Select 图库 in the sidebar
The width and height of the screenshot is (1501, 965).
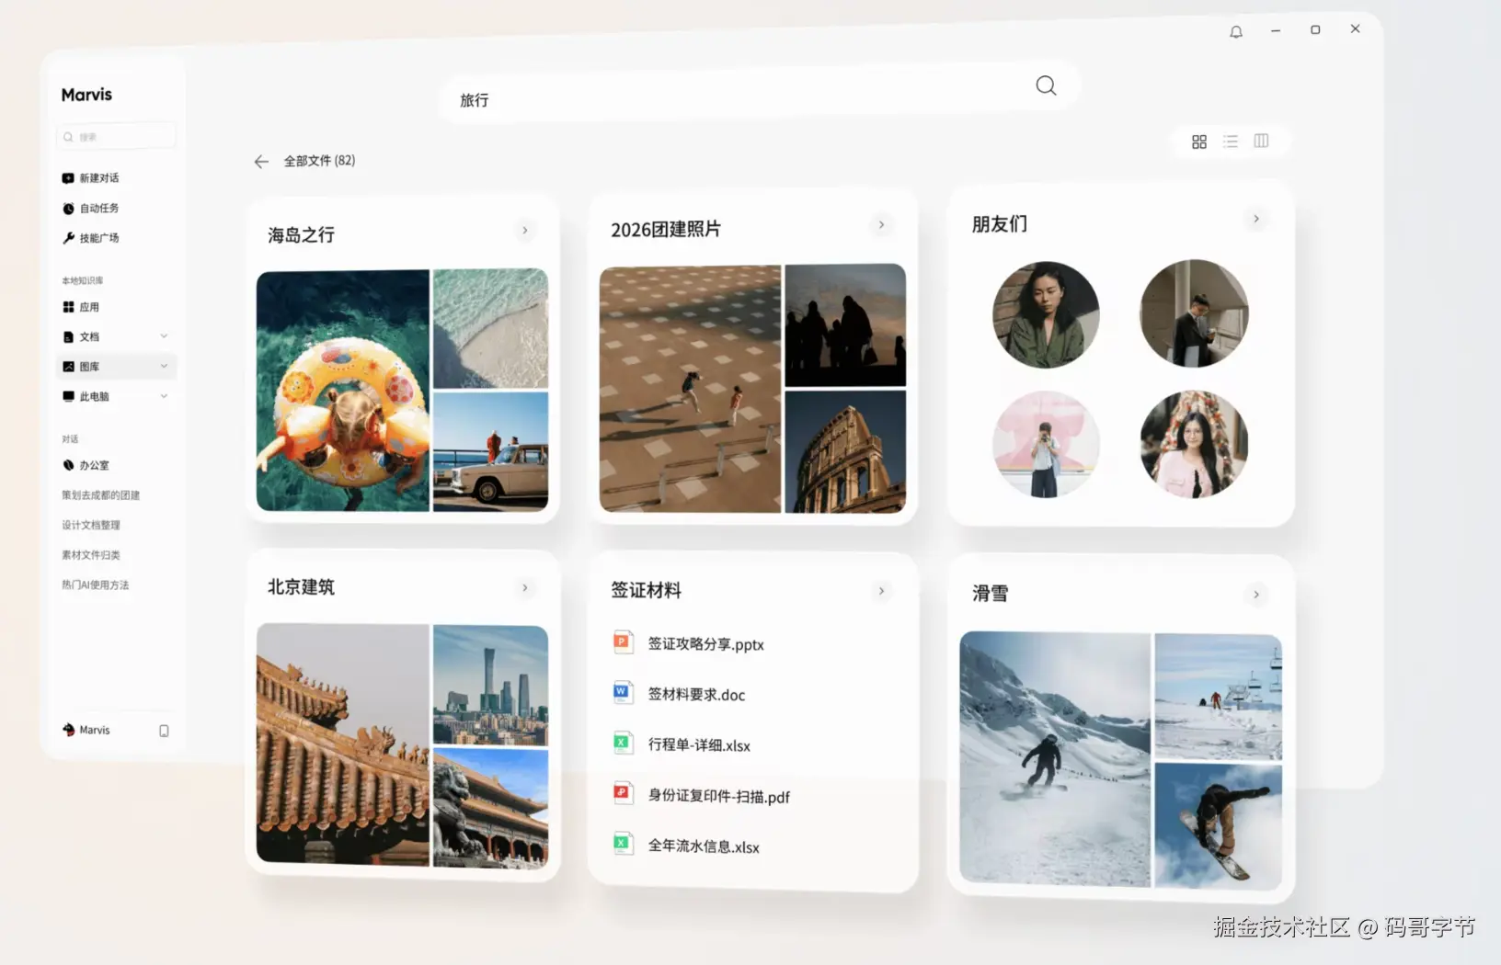116,367
